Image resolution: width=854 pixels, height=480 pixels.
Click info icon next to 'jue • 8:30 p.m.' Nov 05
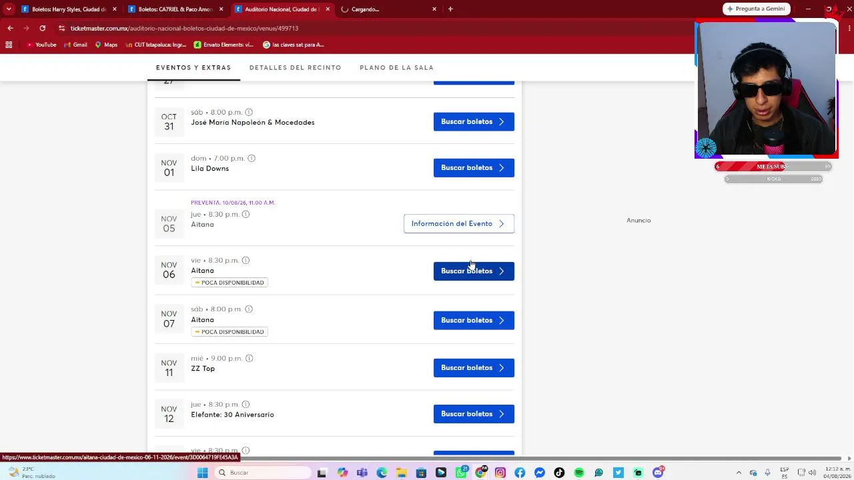246,214
